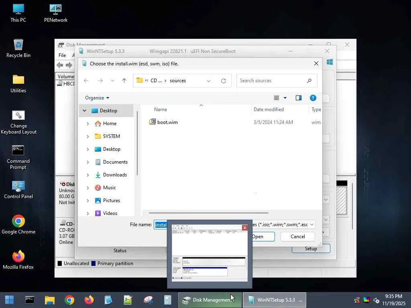Click Disk Management toolbar back arrow

[x=60, y=65]
